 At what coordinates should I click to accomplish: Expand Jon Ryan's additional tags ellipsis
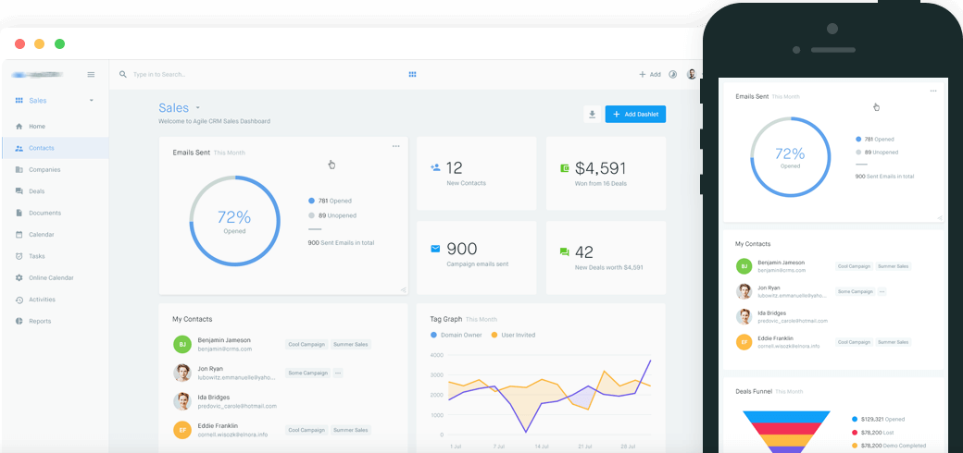coord(338,373)
